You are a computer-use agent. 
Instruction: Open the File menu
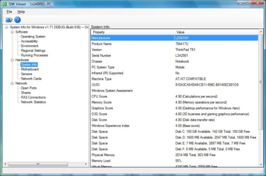[x=9, y=12]
